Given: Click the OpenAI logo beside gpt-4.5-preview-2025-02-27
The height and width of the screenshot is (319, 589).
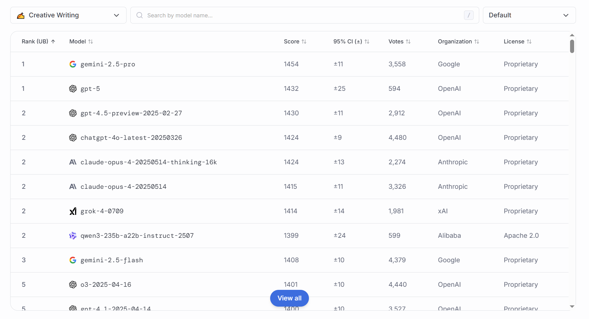Looking at the screenshot, I should click(73, 113).
